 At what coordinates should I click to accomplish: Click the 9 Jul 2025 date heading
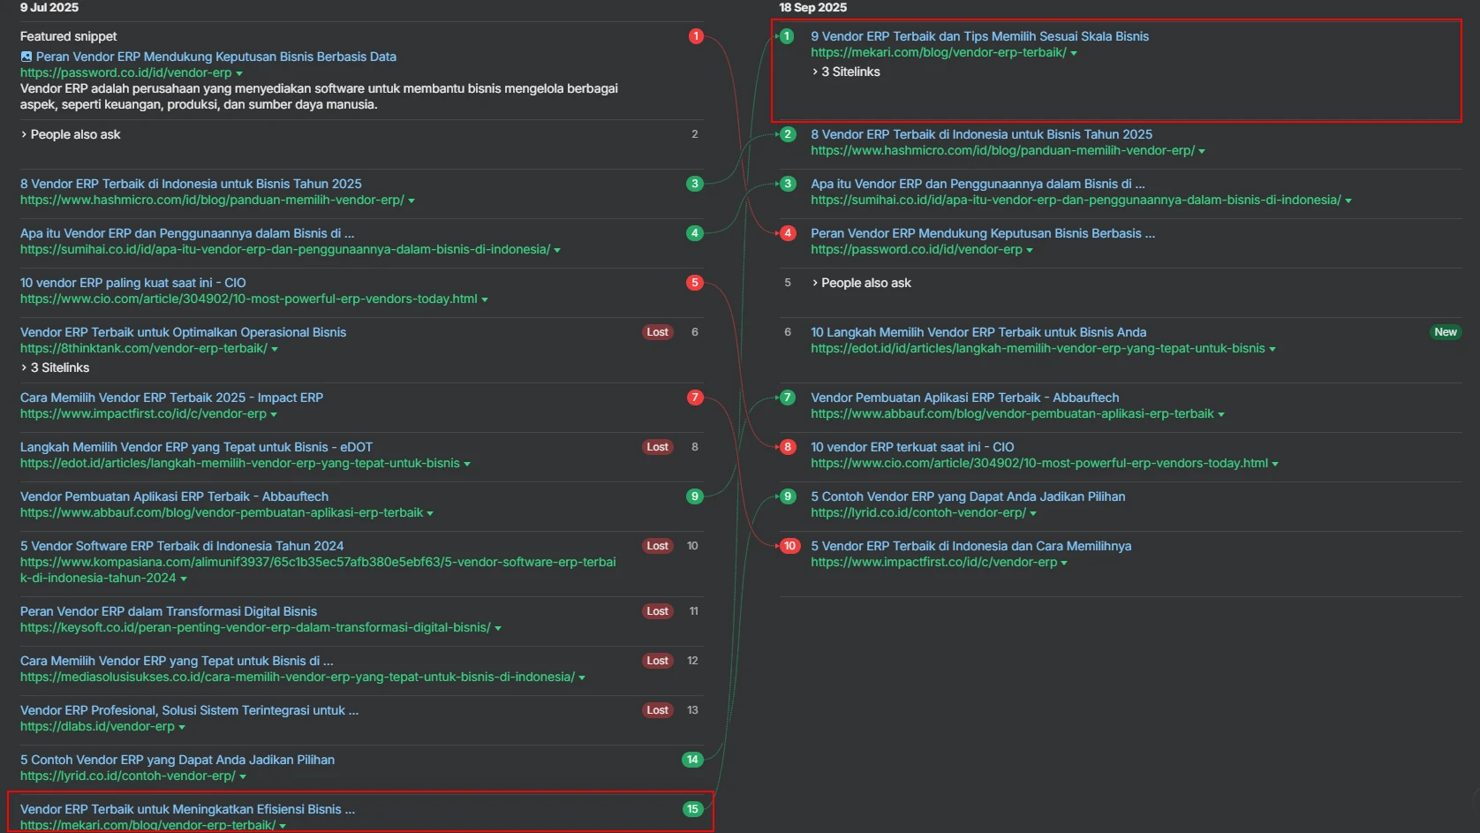[x=49, y=7]
